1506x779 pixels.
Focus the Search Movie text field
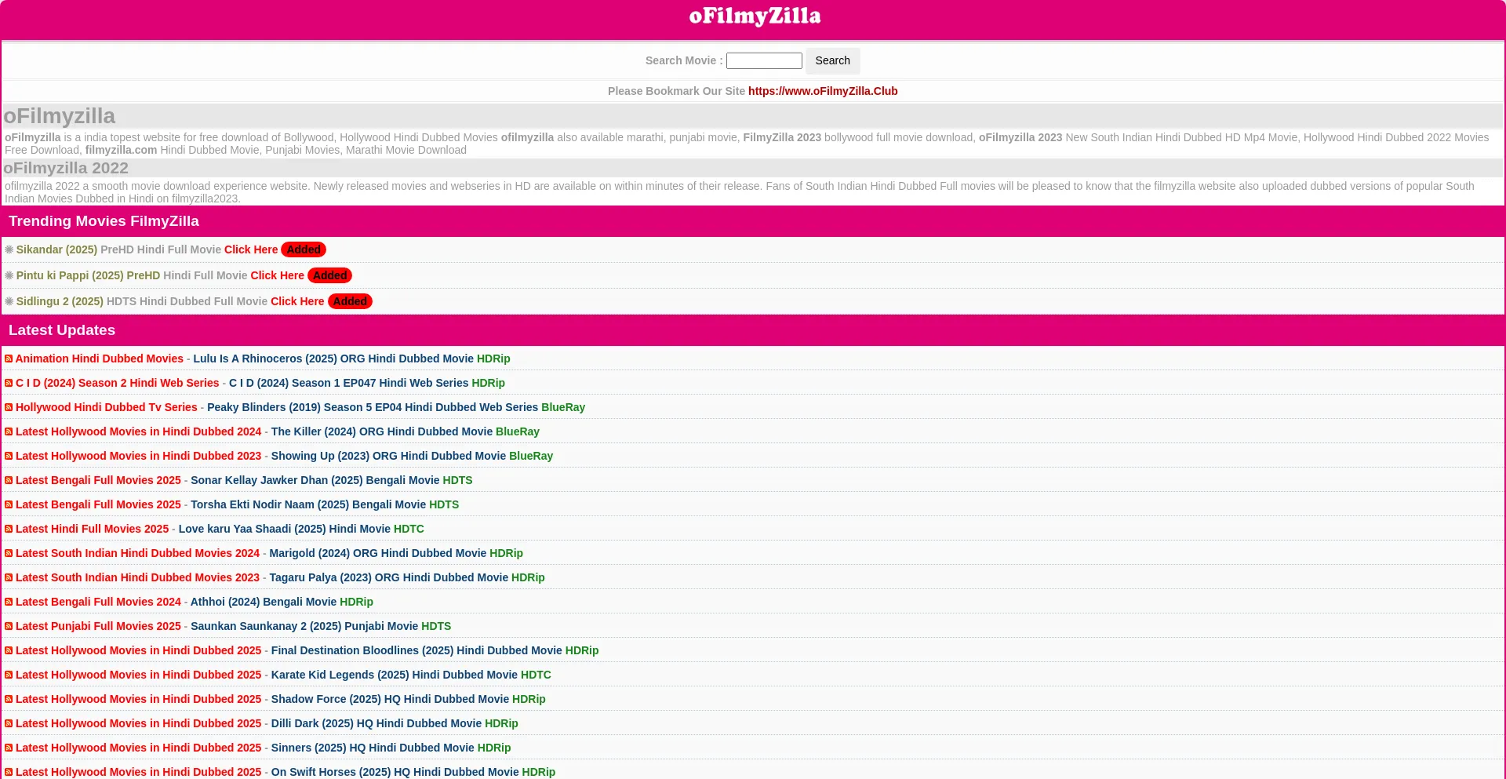coord(763,61)
